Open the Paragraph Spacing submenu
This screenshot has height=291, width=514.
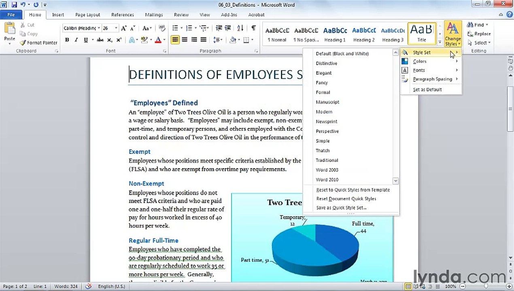click(x=431, y=79)
